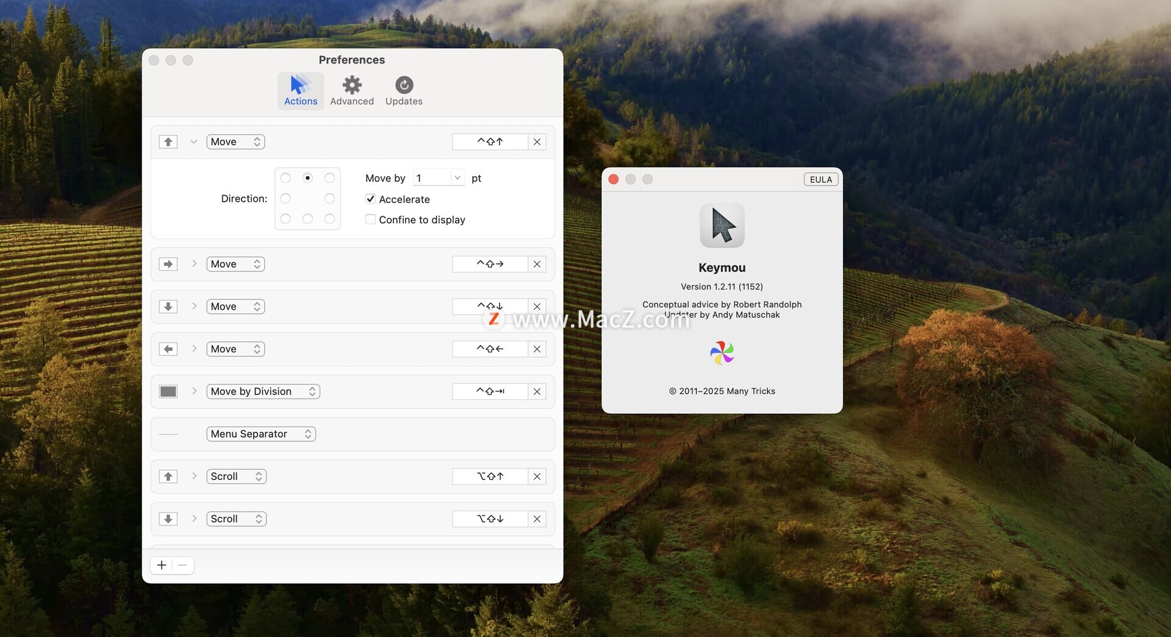Select the up direction radio button
1171x637 pixels.
307,178
